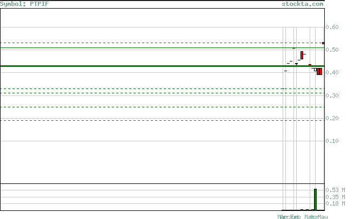Select the 0.40 price axis label
This screenshot has width=354, height=219.
pyautogui.click(x=332, y=72)
